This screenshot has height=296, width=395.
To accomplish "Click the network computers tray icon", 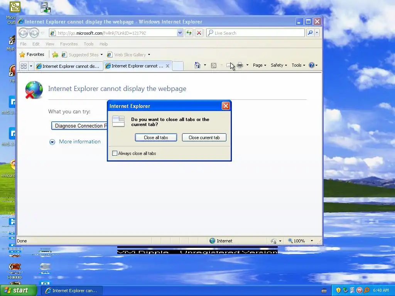I will [352, 290].
